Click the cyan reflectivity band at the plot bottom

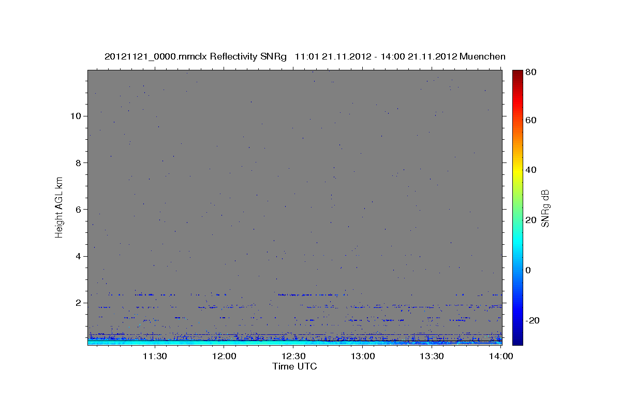[294, 343]
